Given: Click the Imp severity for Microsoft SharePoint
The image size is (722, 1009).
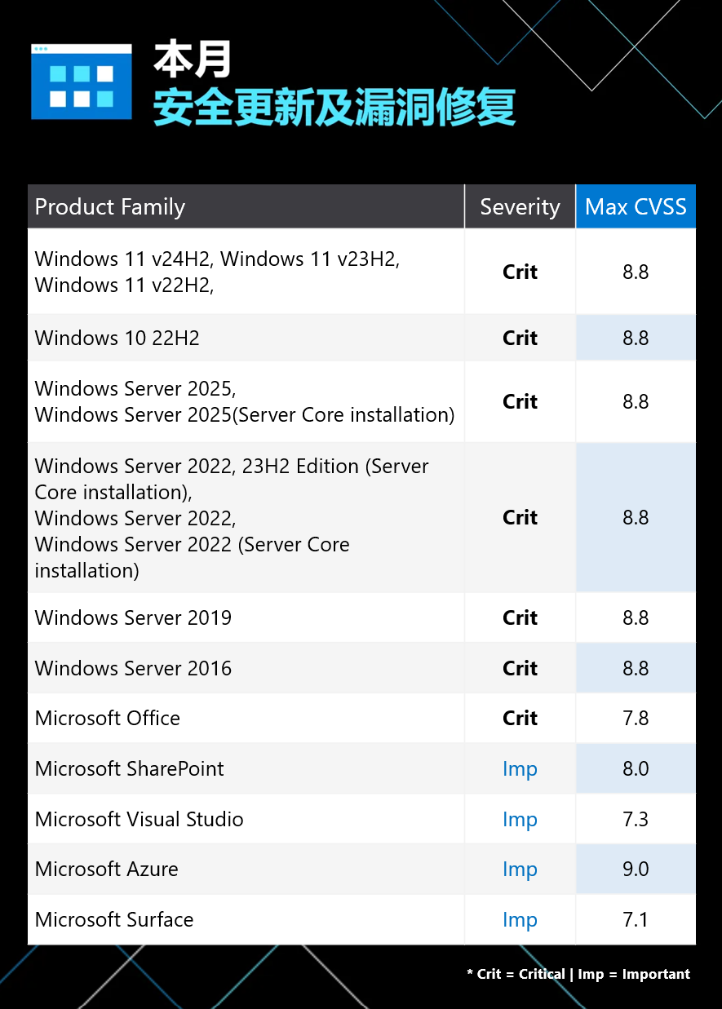Looking at the screenshot, I should (x=520, y=769).
